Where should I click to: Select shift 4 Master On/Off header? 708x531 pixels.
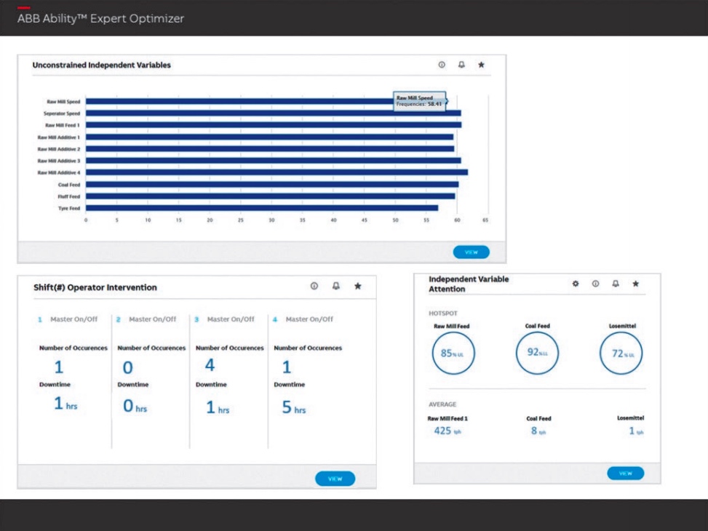pyautogui.click(x=303, y=319)
